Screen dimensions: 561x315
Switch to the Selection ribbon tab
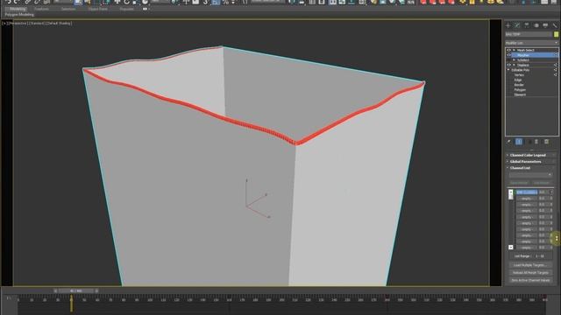click(x=68, y=9)
